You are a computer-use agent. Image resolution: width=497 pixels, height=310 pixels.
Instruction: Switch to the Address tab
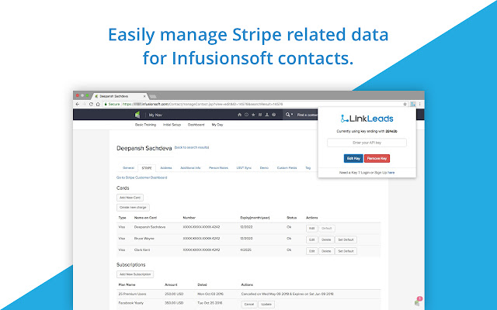[x=166, y=168]
